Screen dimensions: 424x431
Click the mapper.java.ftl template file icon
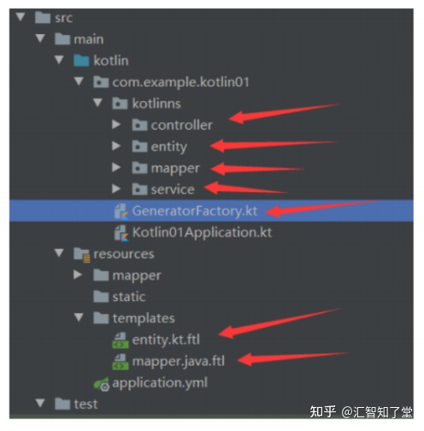[x=121, y=362]
